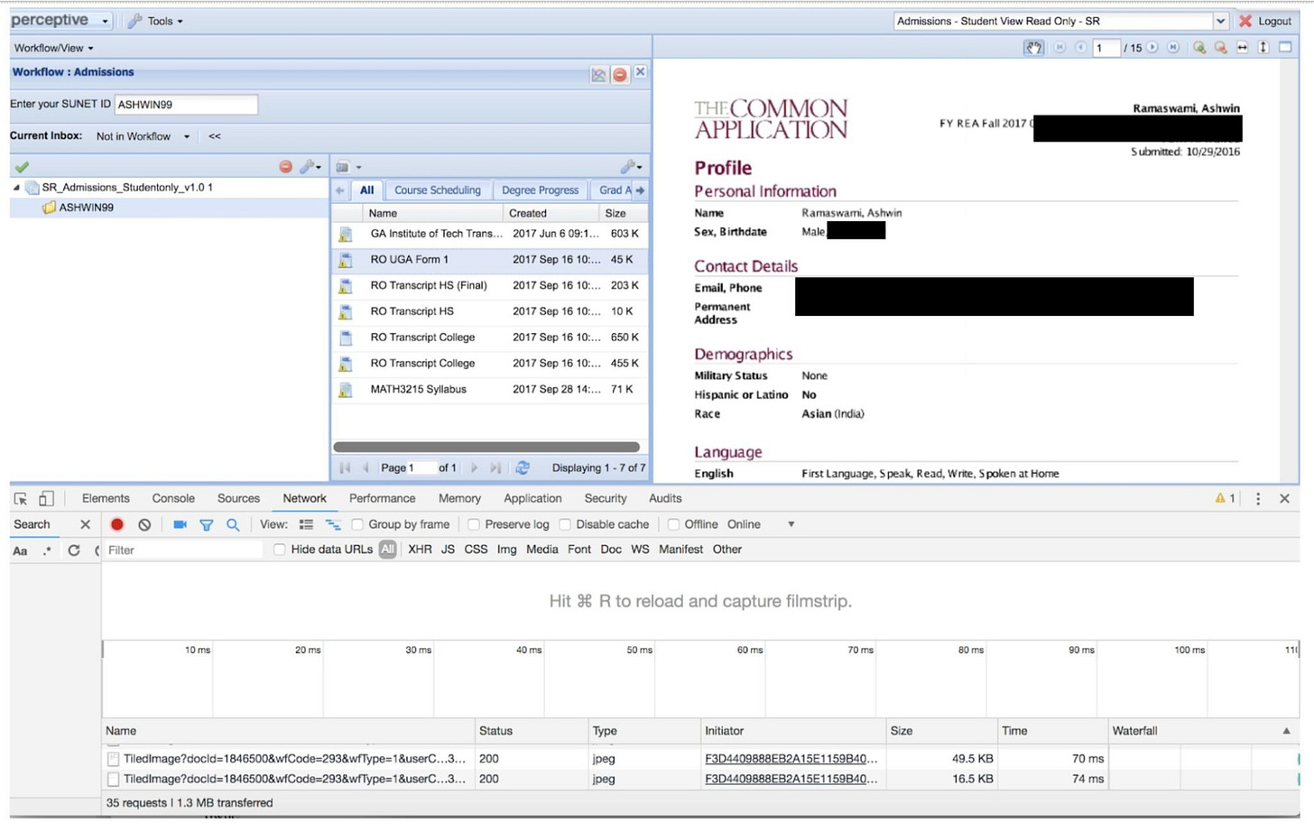Click the network Filter text field
The width and height of the screenshot is (1314, 832).
coord(183,550)
